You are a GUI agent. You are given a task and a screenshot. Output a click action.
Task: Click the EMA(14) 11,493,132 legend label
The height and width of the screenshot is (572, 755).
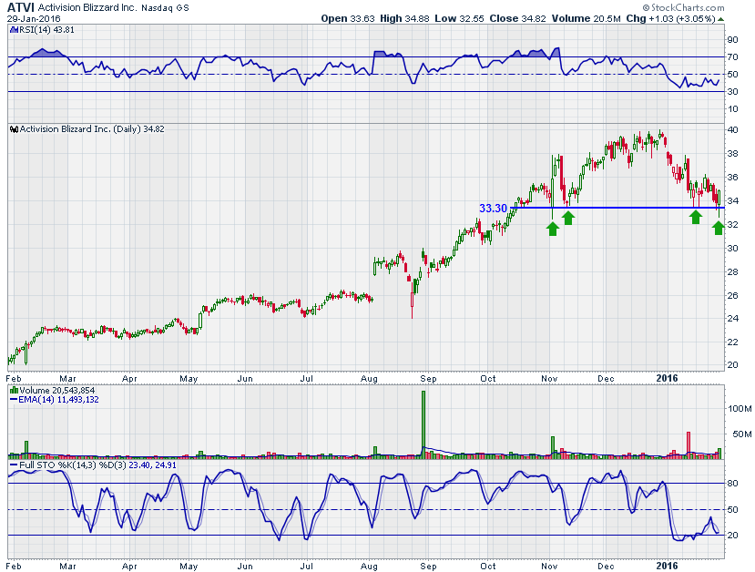click(x=59, y=400)
